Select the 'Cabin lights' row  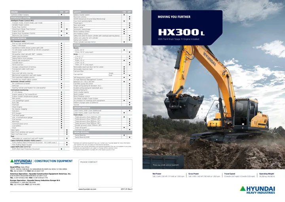point(40,130)
